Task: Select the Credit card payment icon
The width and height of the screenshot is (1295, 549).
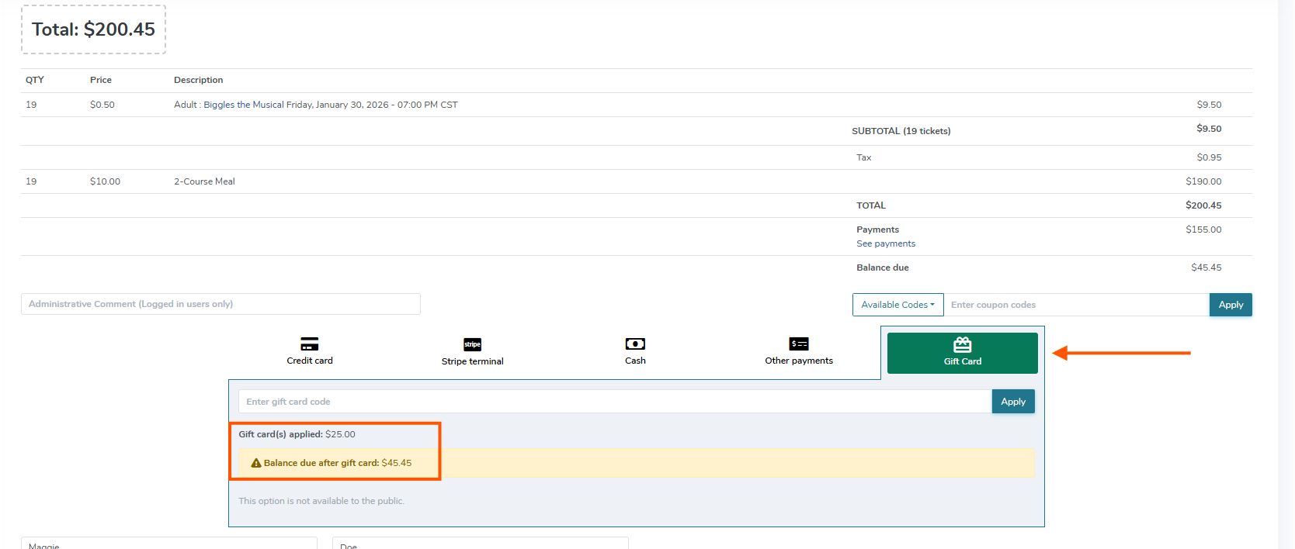Action: [309, 344]
